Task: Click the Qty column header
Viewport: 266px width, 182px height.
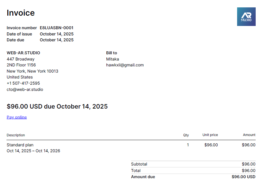Action: click(x=186, y=135)
